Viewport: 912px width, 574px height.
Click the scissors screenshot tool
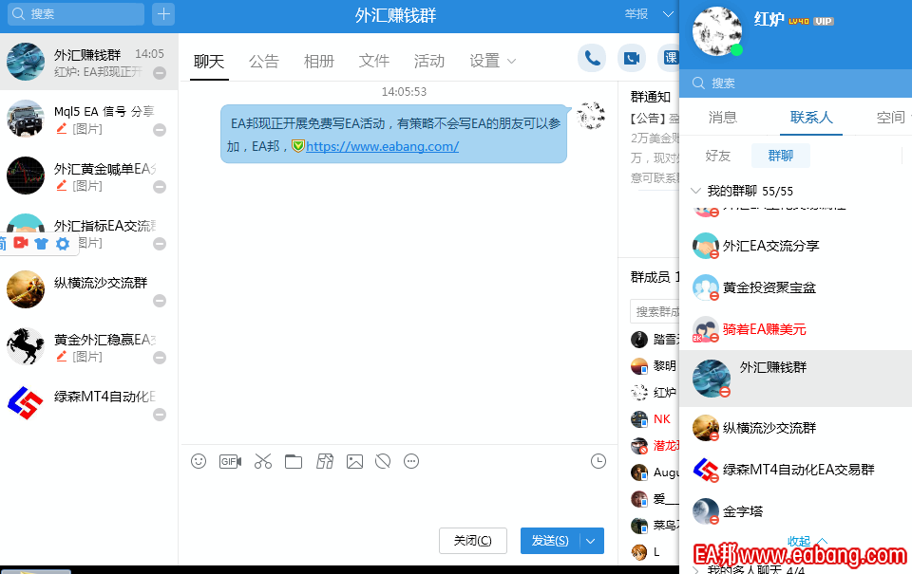coord(263,461)
